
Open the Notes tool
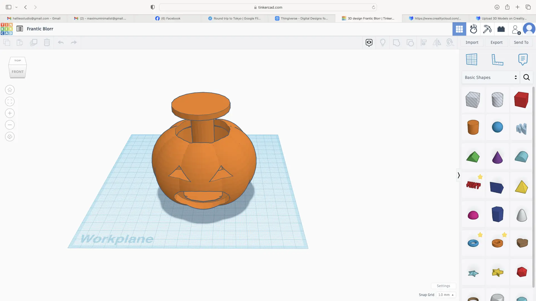523,59
